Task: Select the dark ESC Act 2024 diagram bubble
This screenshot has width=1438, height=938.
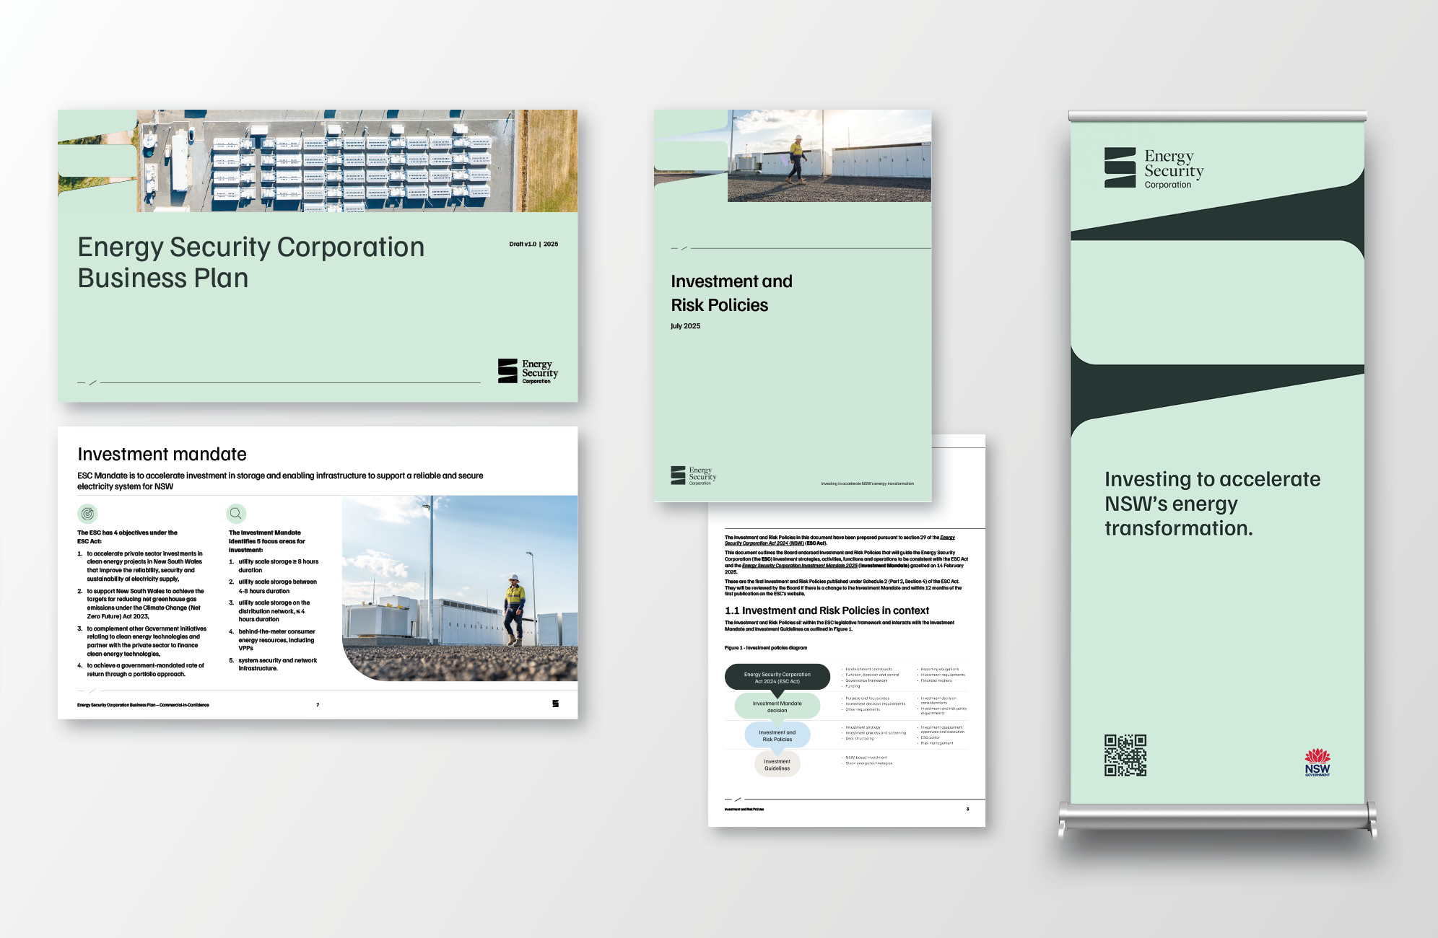Action: (777, 676)
